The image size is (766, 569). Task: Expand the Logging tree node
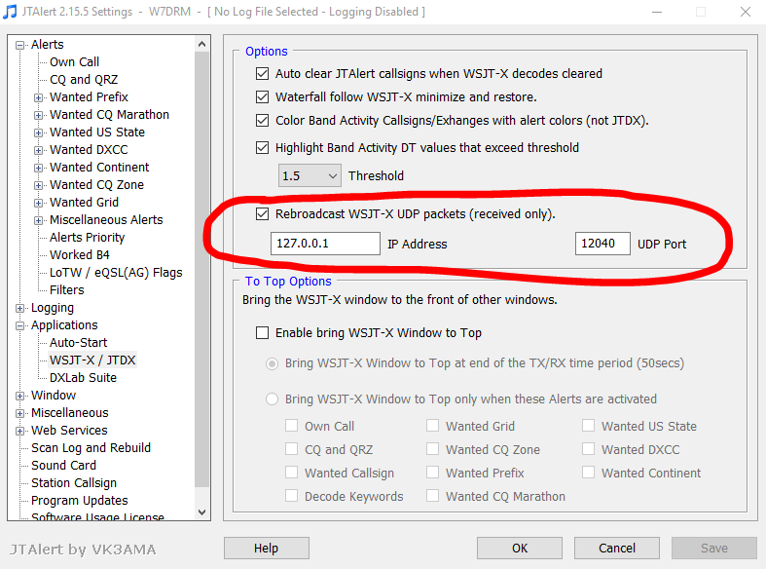tap(20, 309)
